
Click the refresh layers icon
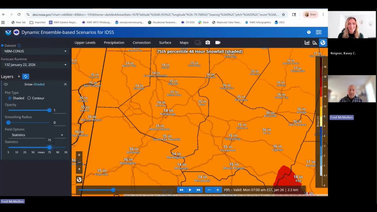click(26, 77)
